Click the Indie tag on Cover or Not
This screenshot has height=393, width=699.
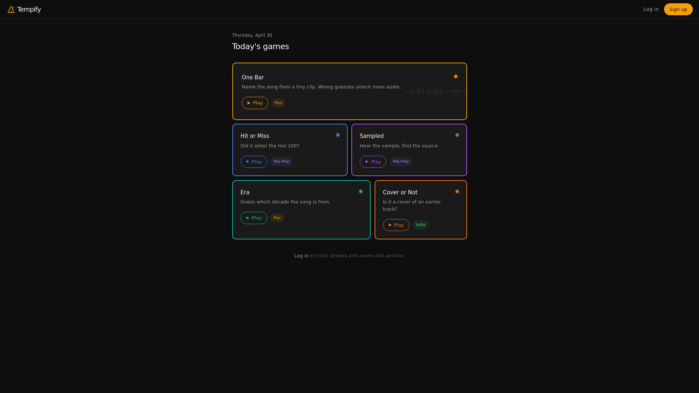[420, 225]
